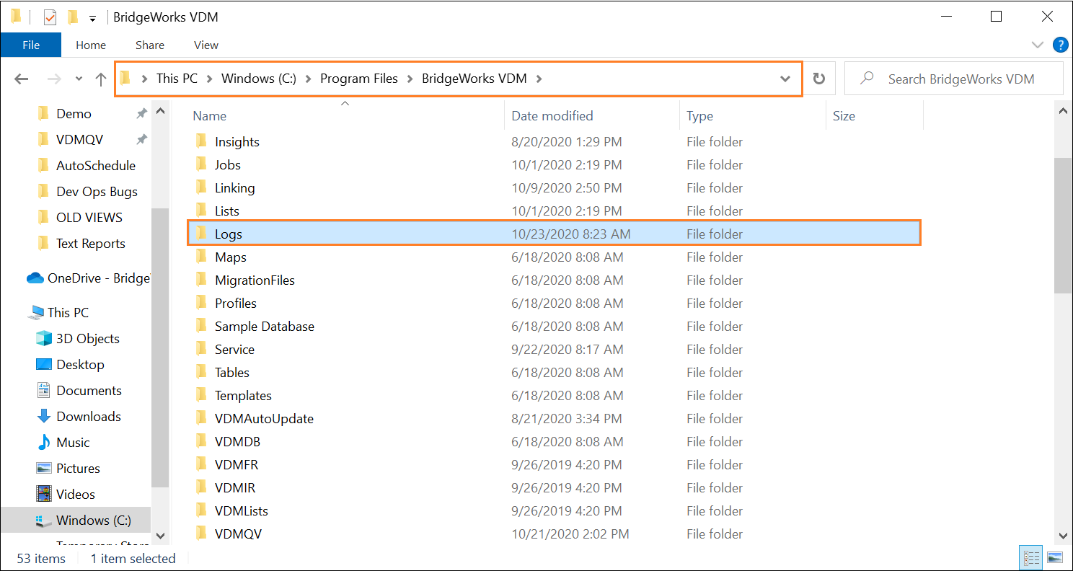Select the Profiles folder
The image size is (1073, 571).
click(235, 304)
